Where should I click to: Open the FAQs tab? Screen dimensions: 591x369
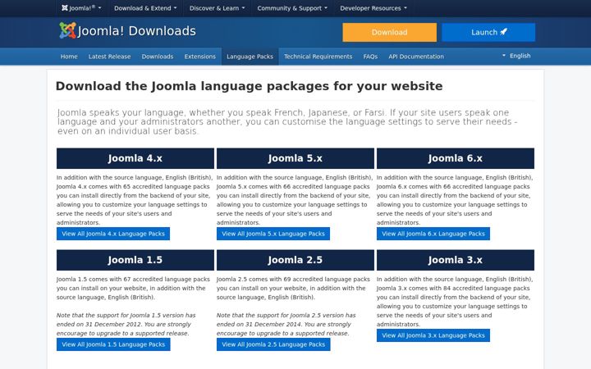click(370, 57)
